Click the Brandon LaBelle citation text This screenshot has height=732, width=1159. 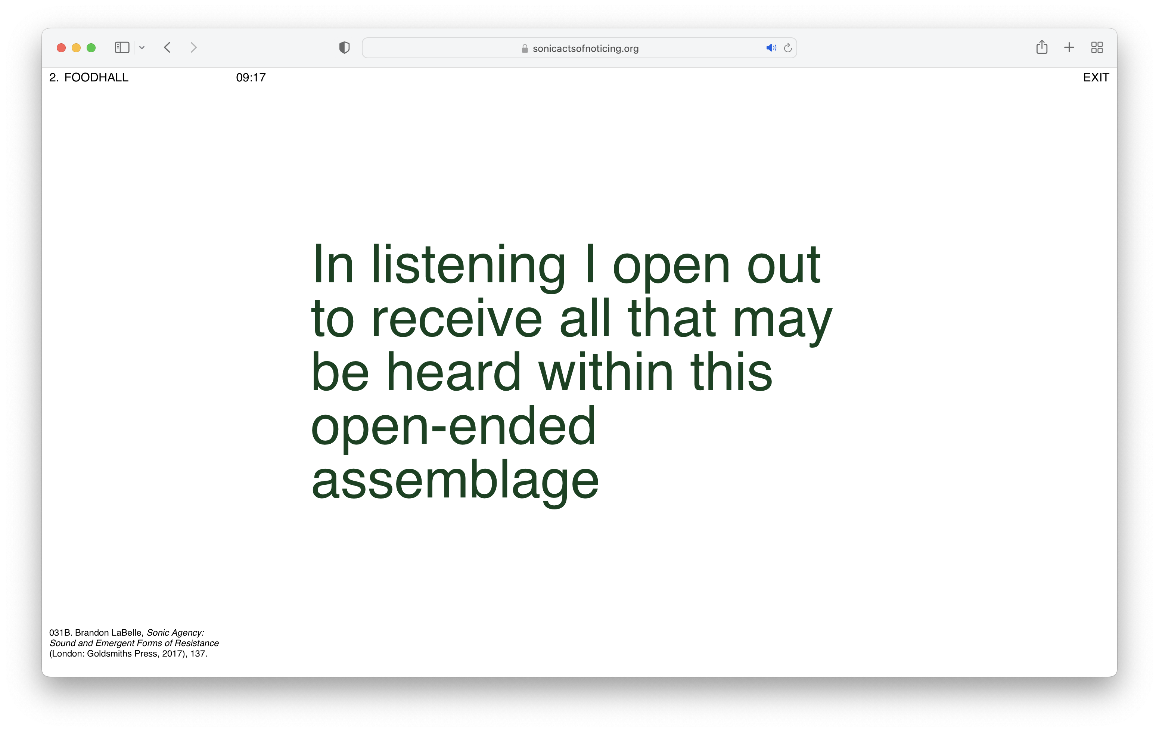click(x=134, y=643)
